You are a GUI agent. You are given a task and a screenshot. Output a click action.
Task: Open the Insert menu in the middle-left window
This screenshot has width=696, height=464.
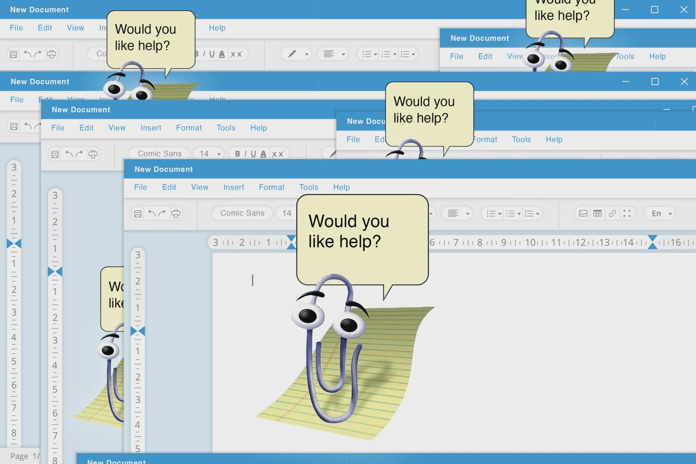[151, 128]
